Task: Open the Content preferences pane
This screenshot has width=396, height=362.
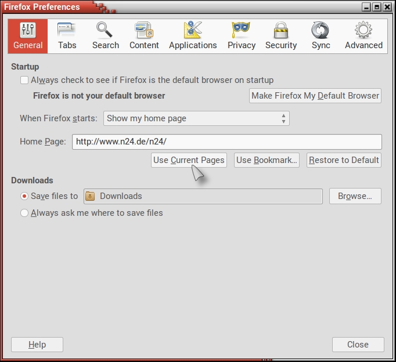Action: click(x=144, y=36)
